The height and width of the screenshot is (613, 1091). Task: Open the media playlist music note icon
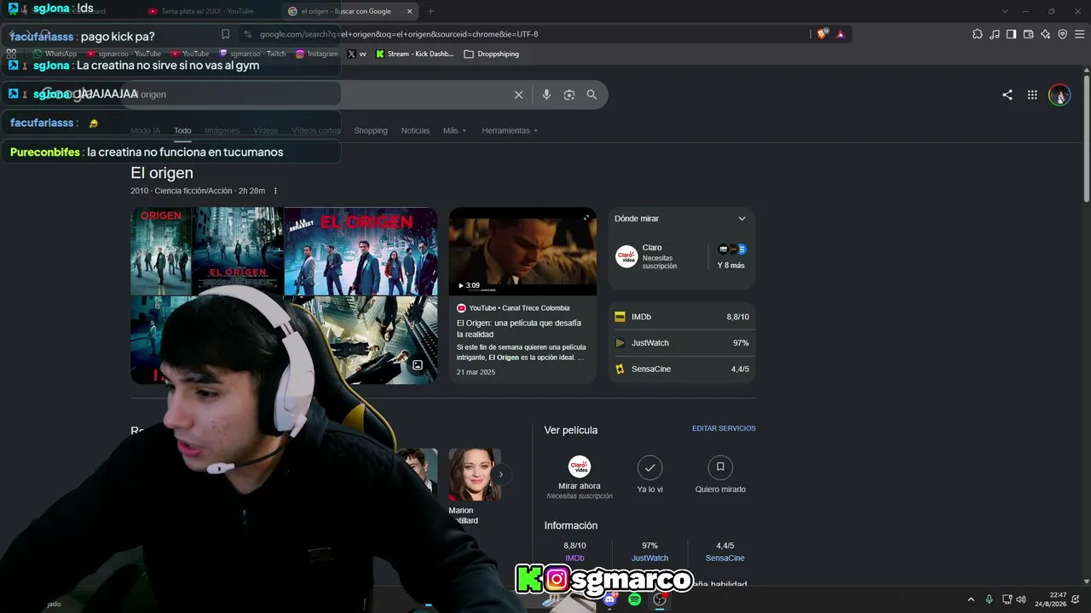pos(995,34)
